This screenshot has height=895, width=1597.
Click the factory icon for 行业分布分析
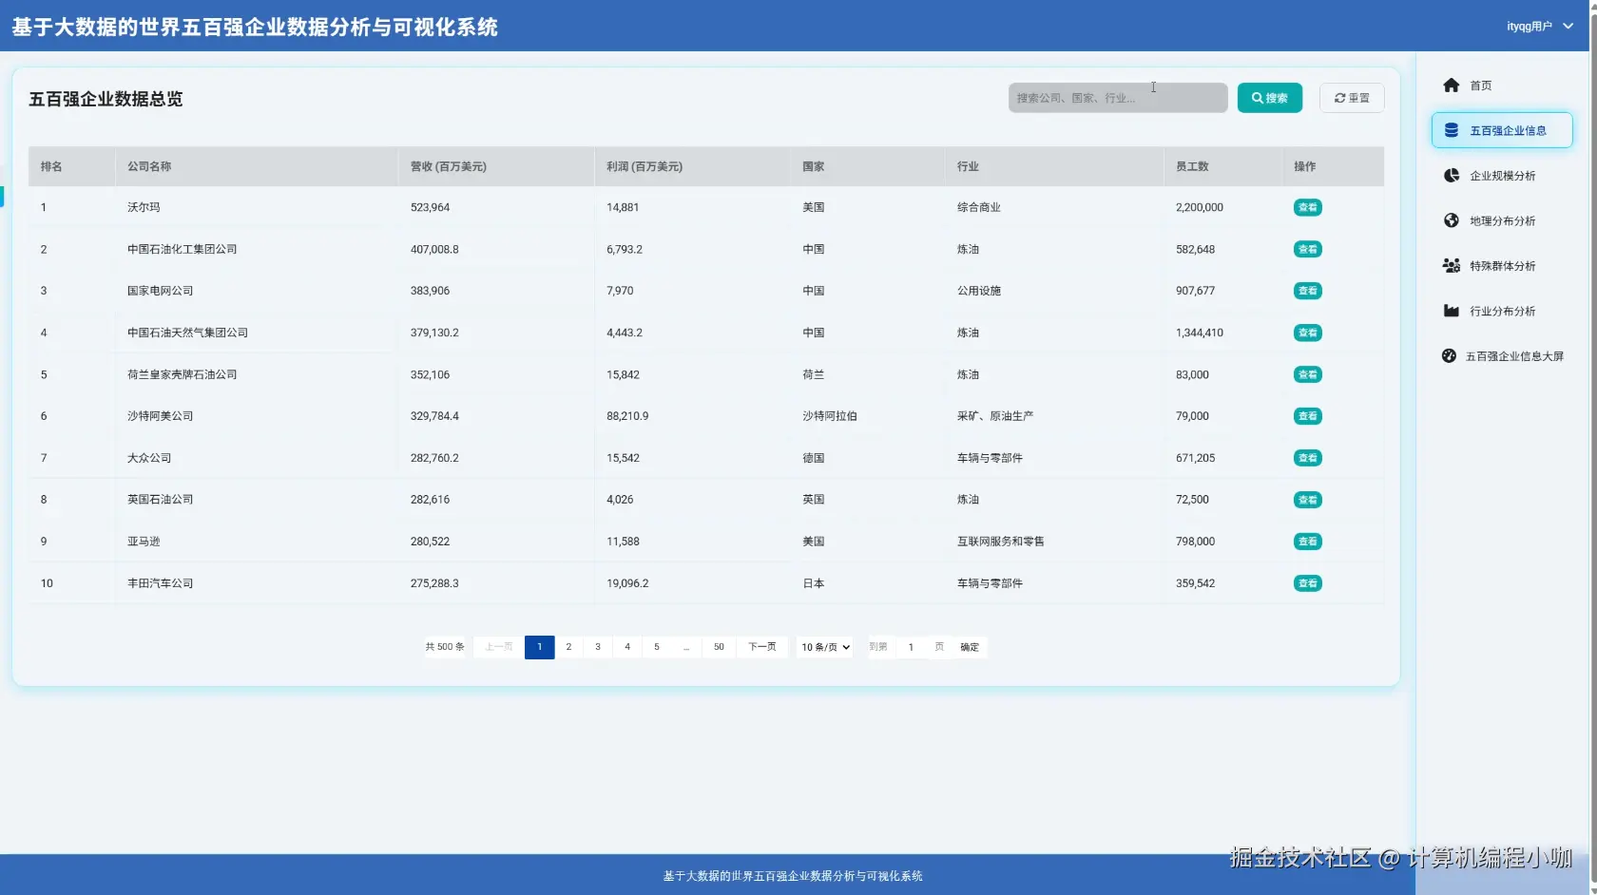(1451, 311)
